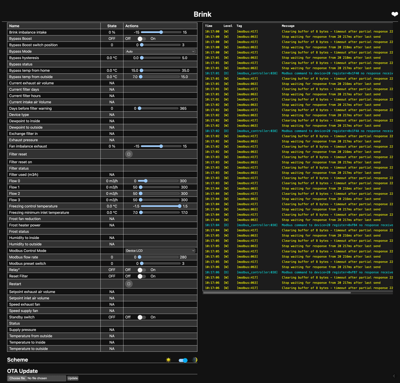The width and height of the screenshot is (400, 383).
Task: Click the Frost status row label
Action: pyautogui.click(x=19, y=231)
